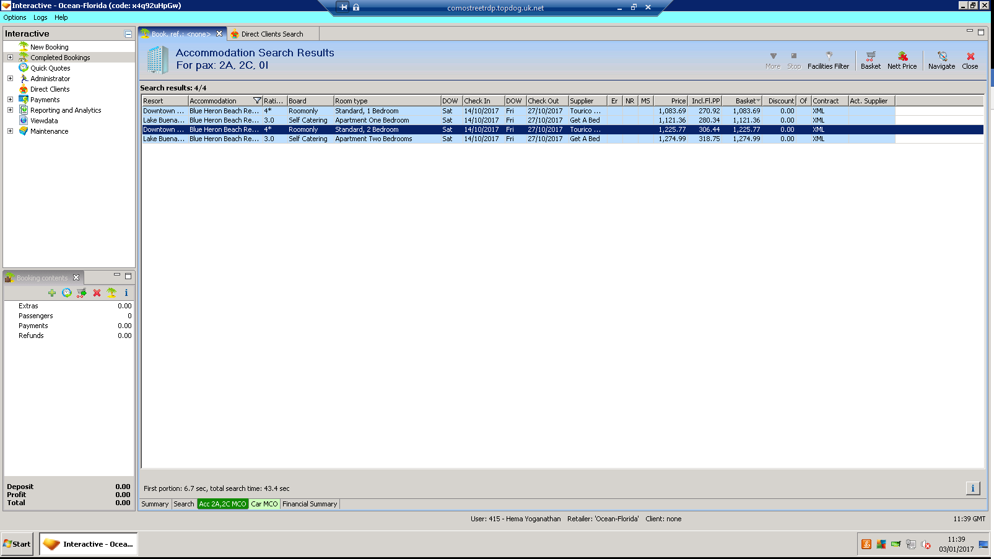Maximize the Booking contents panel
This screenshot has height=559, width=994.
(x=128, y=276)
